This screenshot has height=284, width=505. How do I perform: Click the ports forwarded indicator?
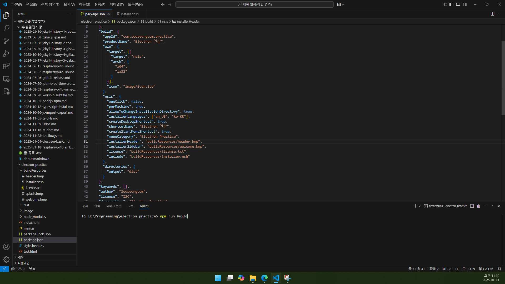(x=32, y=269)
